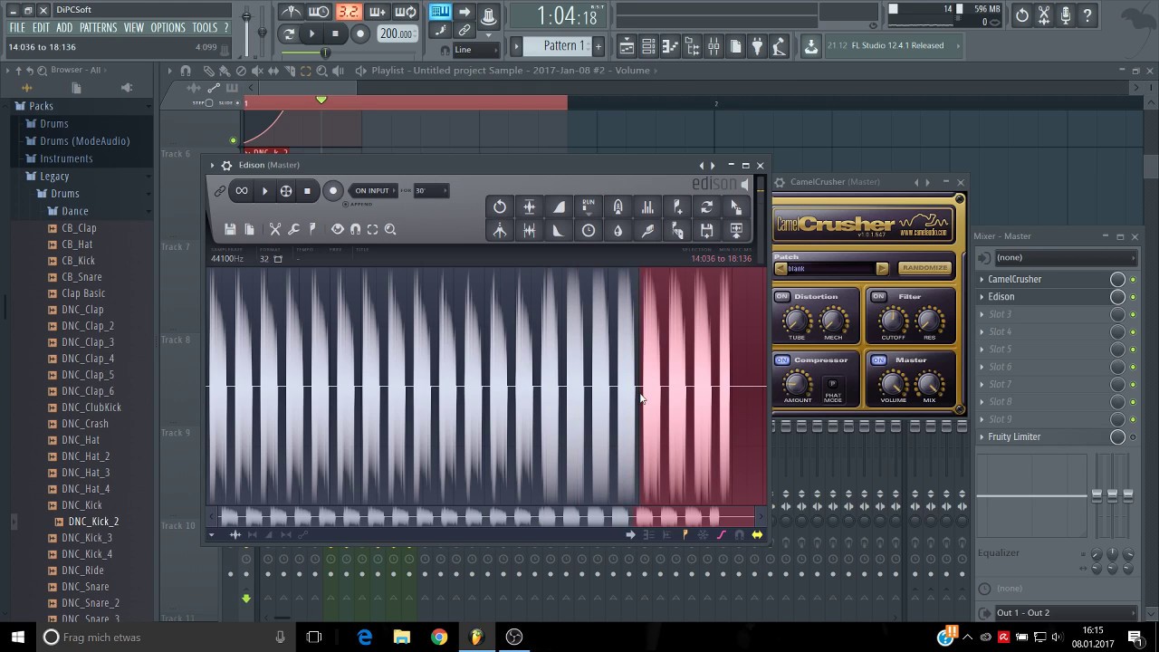1159x652 pixels.
Task: Adjust the CamelCrusher Tube knob
Action: pyautogui.click(x=797, y=320)
